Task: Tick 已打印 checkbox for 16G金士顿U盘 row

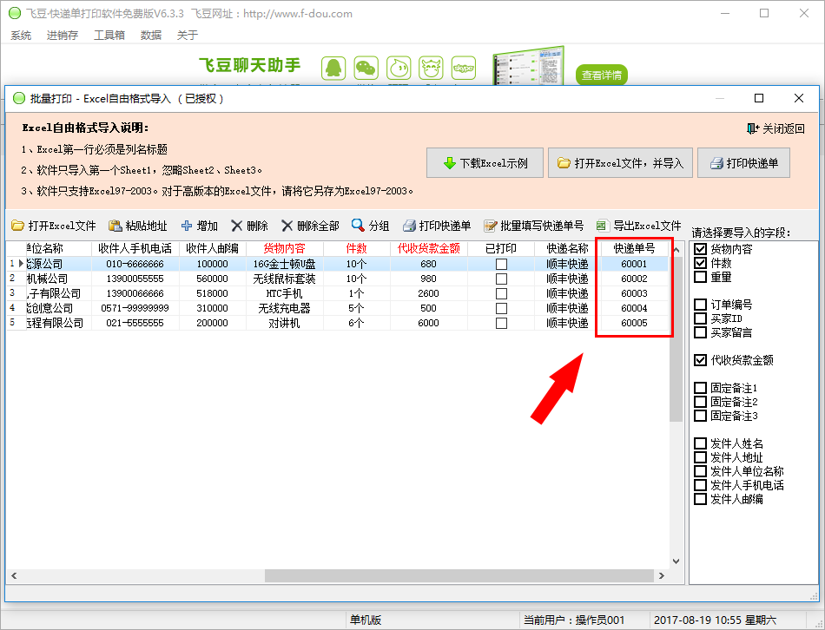Action: (501, 264)
